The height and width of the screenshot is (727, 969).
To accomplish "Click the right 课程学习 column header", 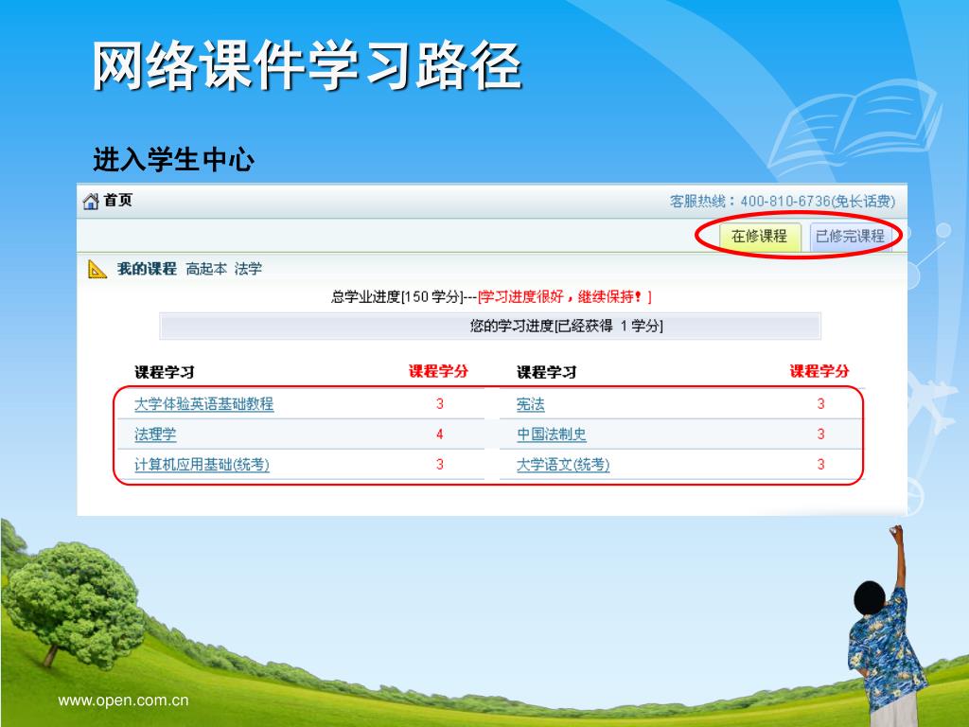I will click(x=546, y=372).
